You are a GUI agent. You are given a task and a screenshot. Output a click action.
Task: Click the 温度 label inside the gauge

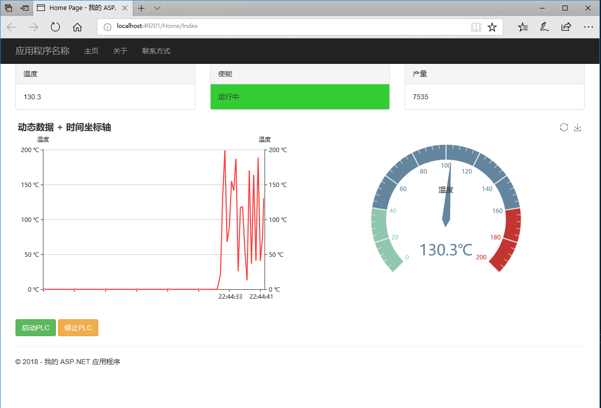click(446, 190)
